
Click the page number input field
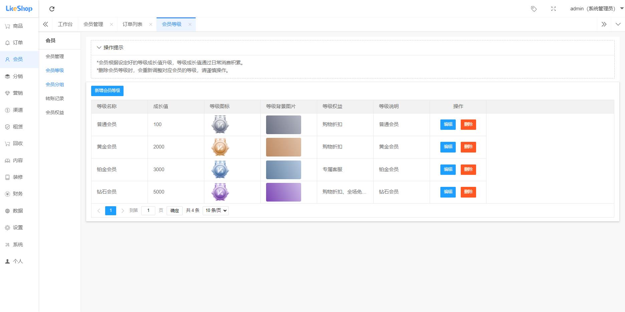[148, 211]
